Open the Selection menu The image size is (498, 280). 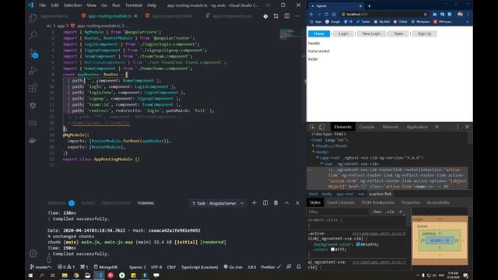[x=72, y=5]
